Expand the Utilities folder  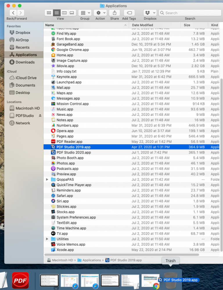click(47, 239)
